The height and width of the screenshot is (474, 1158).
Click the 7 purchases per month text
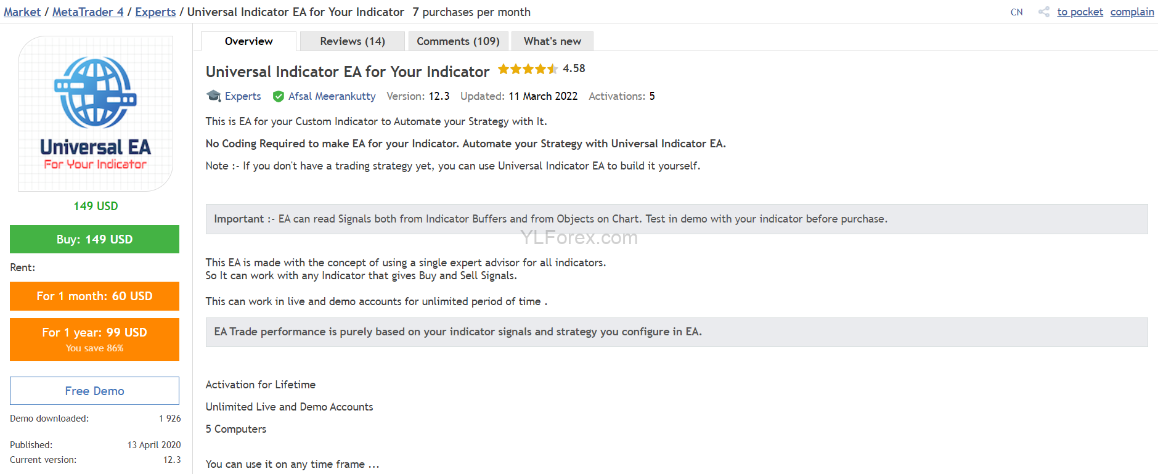click(471, 12)
